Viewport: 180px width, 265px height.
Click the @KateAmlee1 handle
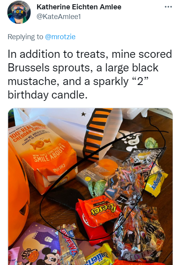point(59,17)
